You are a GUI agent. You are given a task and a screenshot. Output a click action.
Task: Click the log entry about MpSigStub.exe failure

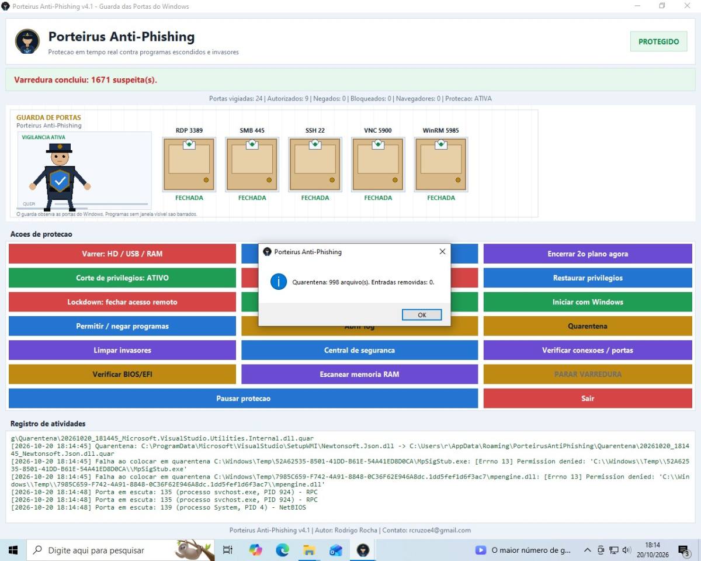(x=350, y=465)
